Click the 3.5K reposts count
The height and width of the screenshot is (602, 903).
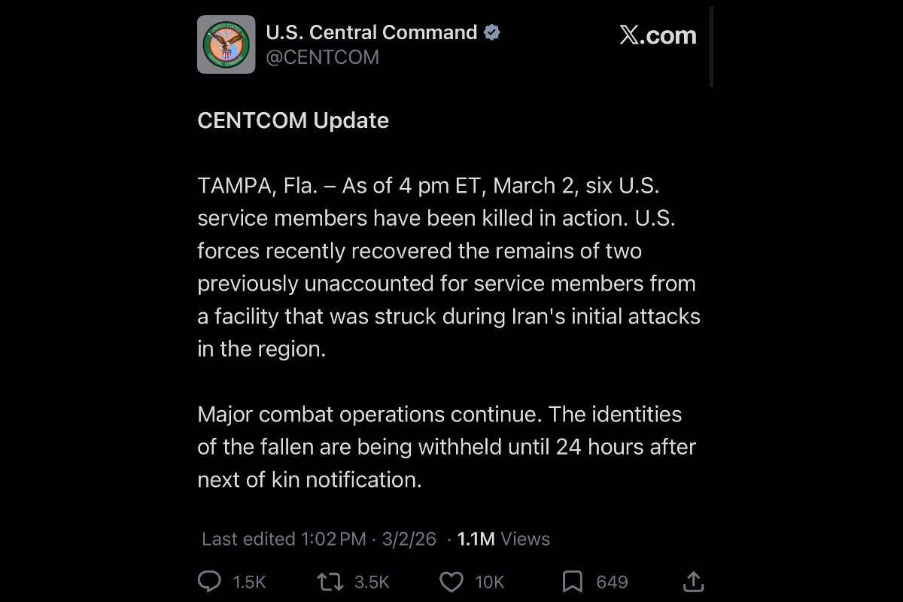pos(372,582)
